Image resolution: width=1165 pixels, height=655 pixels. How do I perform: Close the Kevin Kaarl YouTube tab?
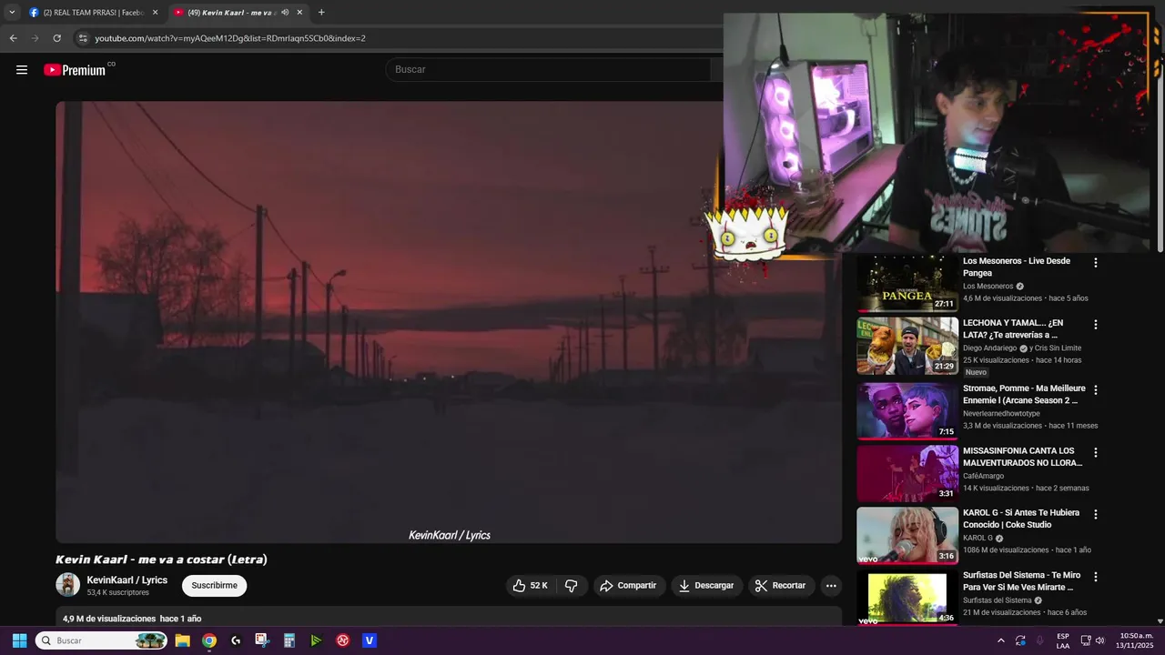point(299,13)
